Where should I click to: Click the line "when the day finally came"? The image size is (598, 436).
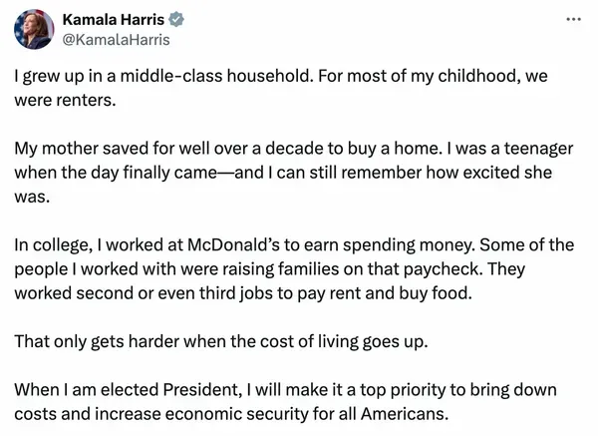click(x=283, y=173)
